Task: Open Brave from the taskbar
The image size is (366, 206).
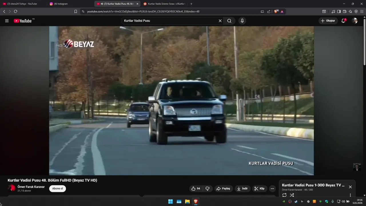Action: tap(196, 201)
